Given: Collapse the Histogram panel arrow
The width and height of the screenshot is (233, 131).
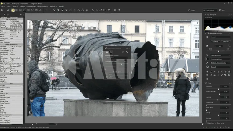Looking at the screenshot, I should [x=205, y=15].
